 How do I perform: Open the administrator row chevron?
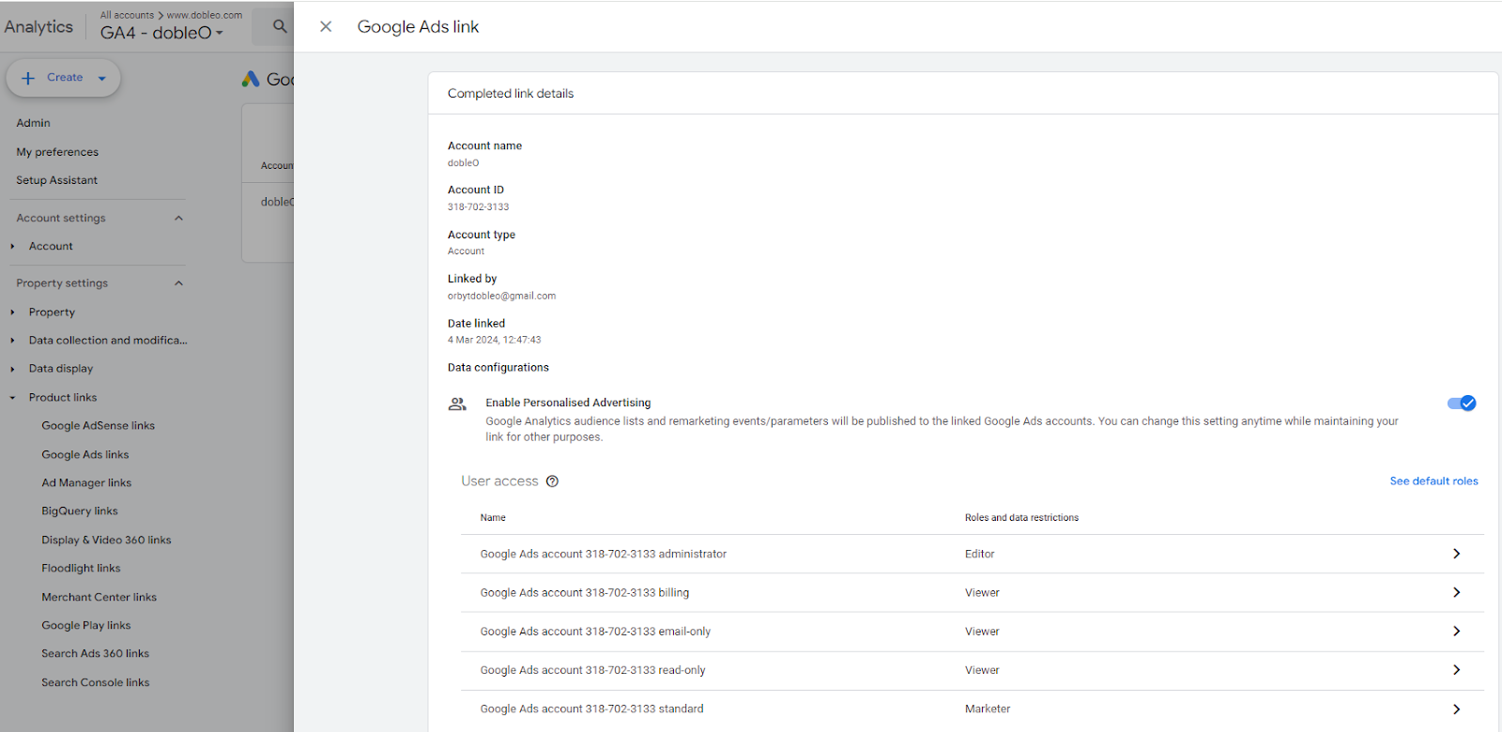click(1456, 554)
